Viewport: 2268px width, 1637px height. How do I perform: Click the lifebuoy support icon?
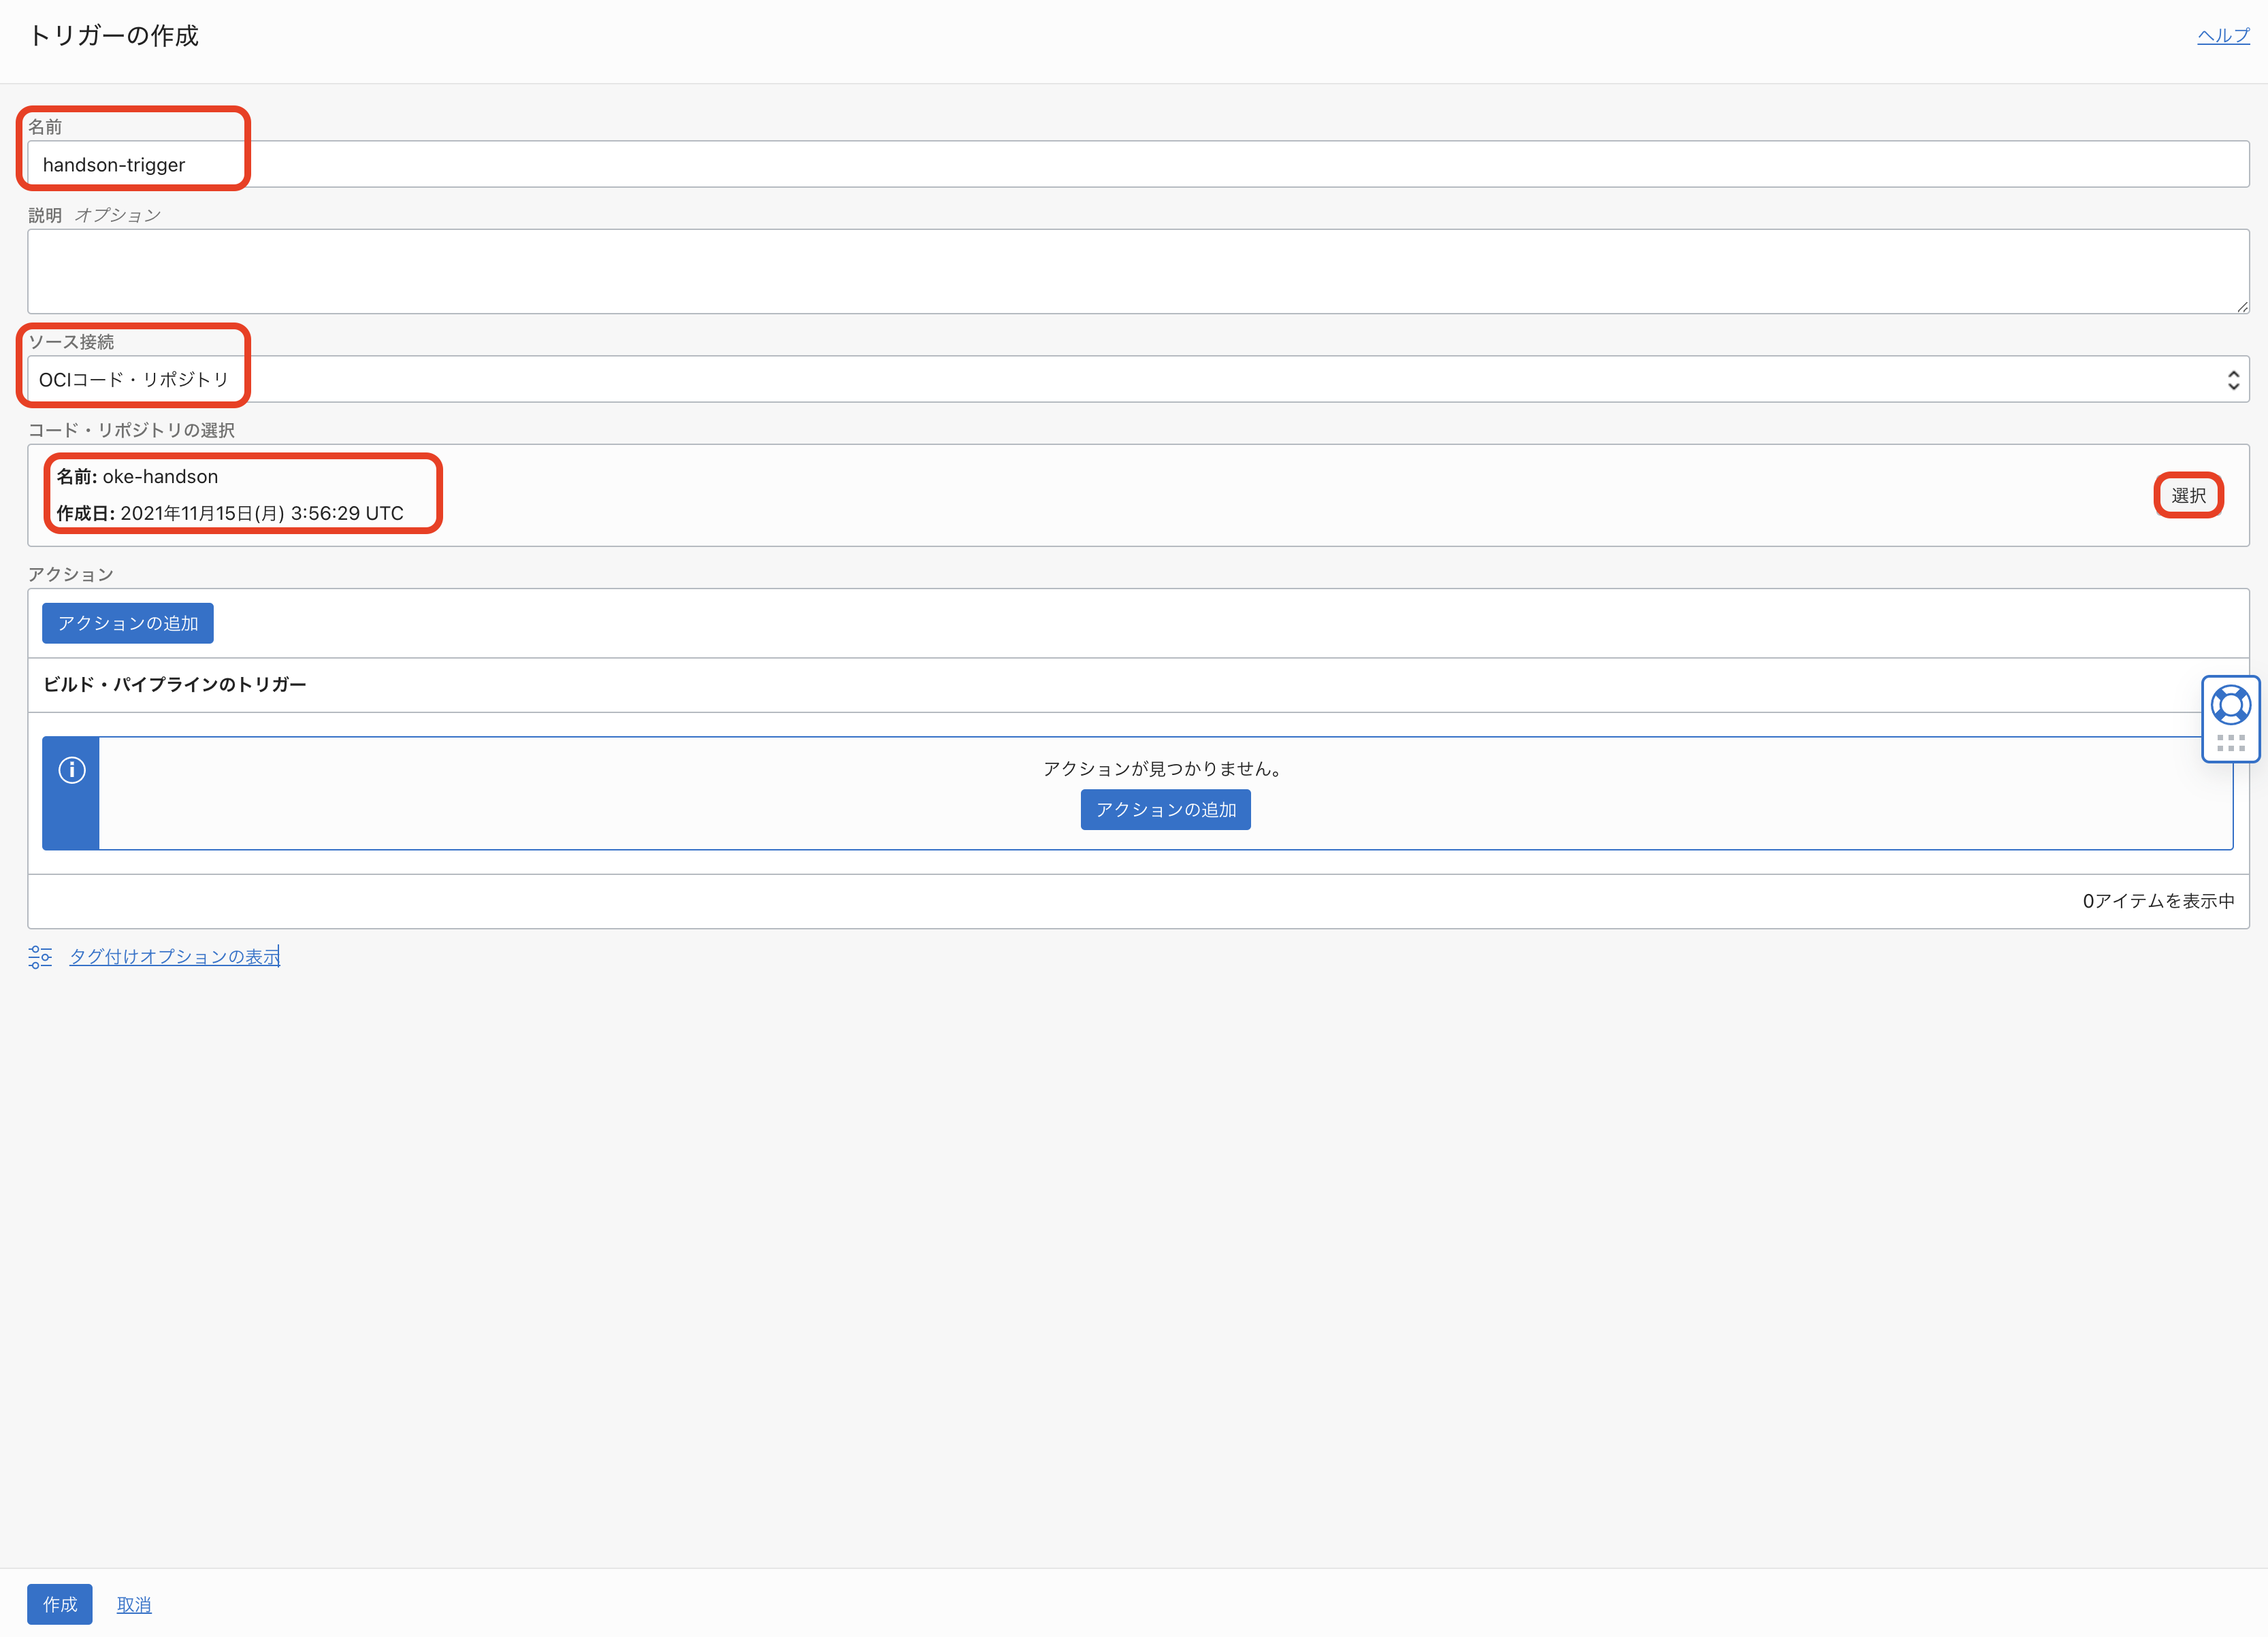(x=2230, y=705)
